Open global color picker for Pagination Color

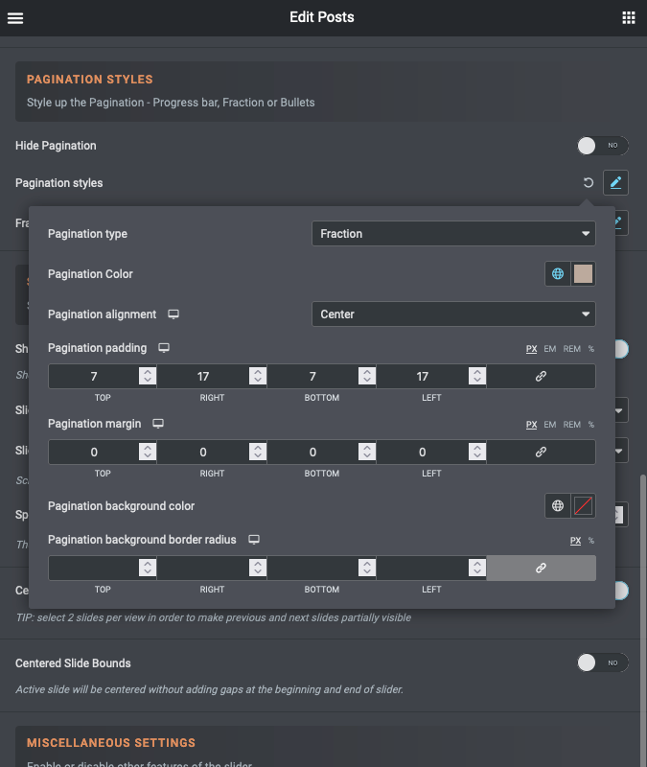click(x=558, y=274)
